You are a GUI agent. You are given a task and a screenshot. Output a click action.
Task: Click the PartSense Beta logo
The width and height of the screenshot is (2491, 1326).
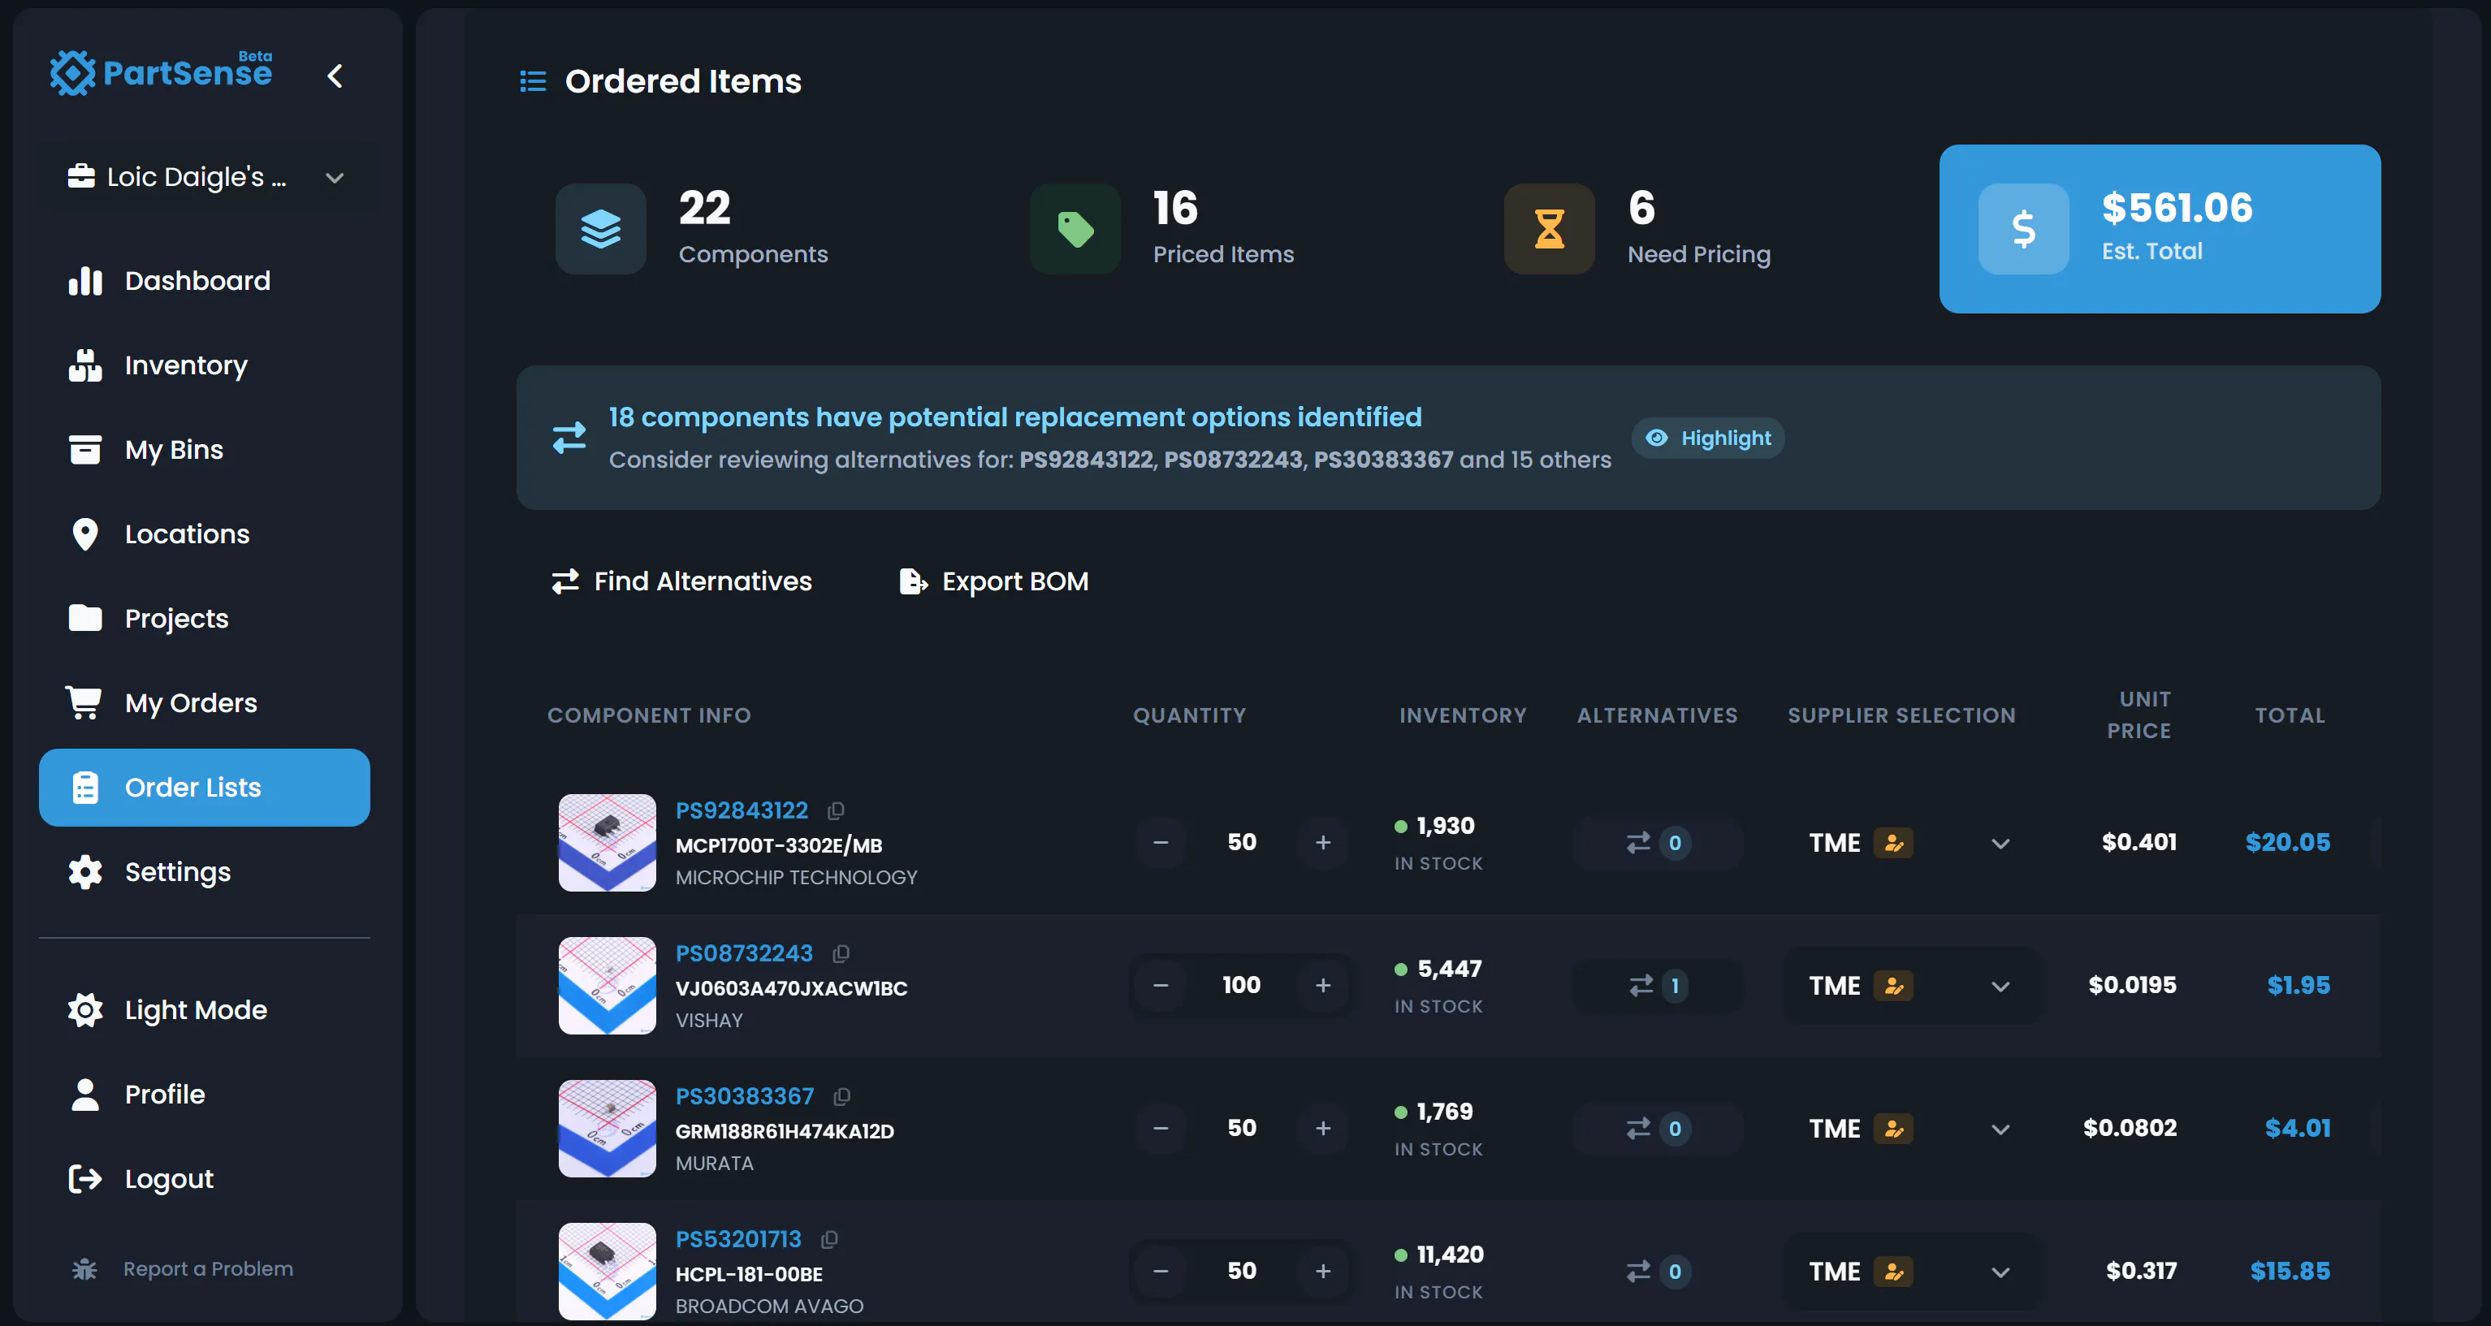(162, 72)
